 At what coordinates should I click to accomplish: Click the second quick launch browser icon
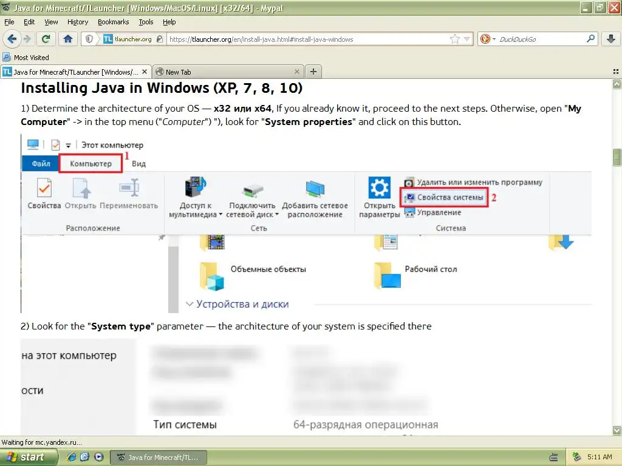coord(85,458)
